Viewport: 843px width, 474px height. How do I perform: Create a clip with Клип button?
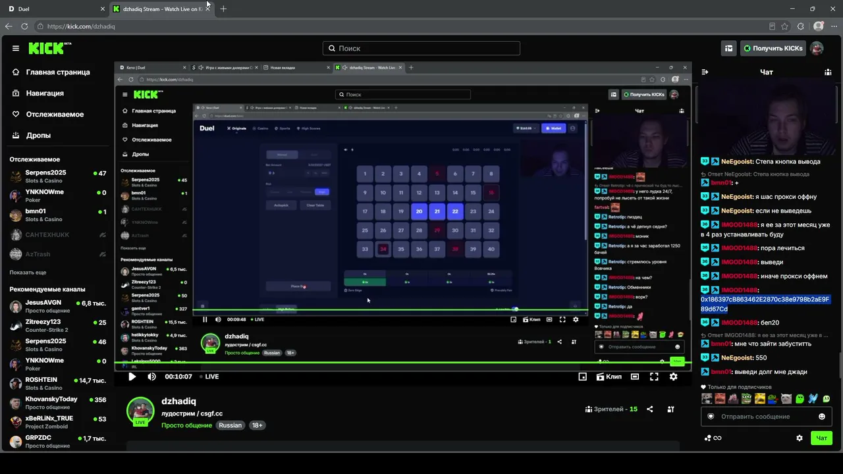pyautogui.click(x=609, y=377)
